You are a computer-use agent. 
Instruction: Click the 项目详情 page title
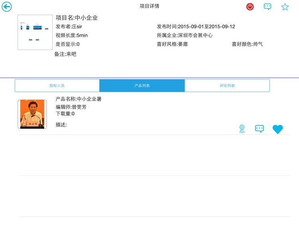(x=149, y=6)
